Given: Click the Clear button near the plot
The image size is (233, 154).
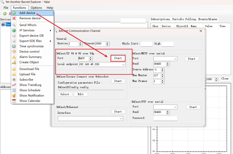Looking at the screenshot, I should pos(225,79).
